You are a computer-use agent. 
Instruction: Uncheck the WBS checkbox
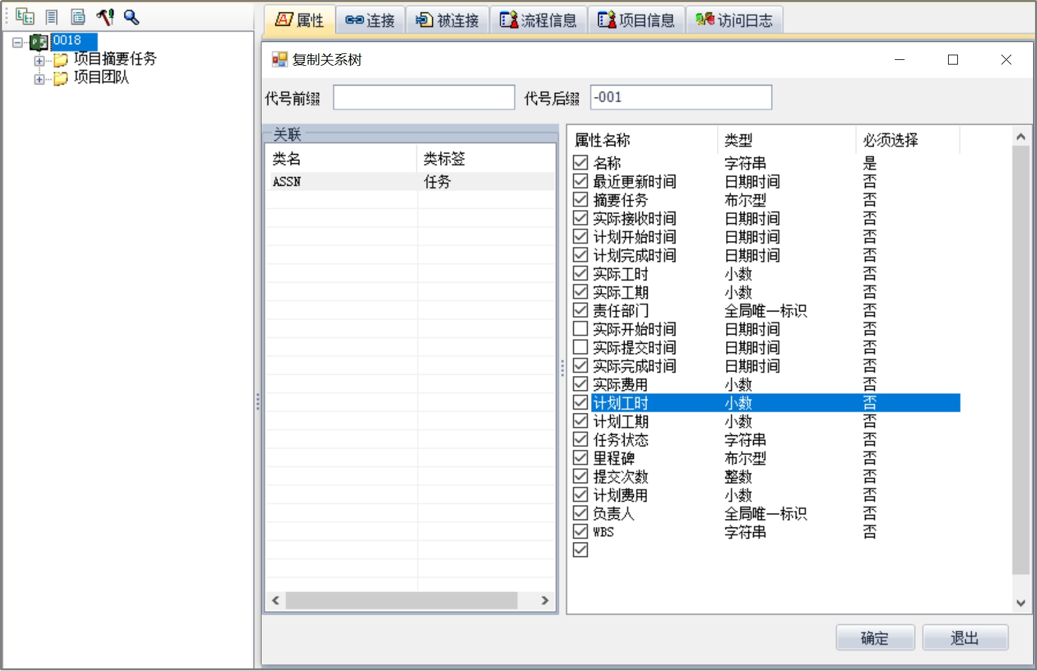tap(580, 531)
